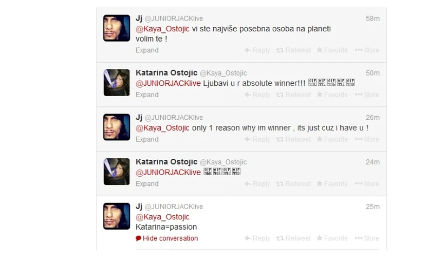
Task: Expand the 'absolute winner' tweet
Action: (x=147, y=95)
